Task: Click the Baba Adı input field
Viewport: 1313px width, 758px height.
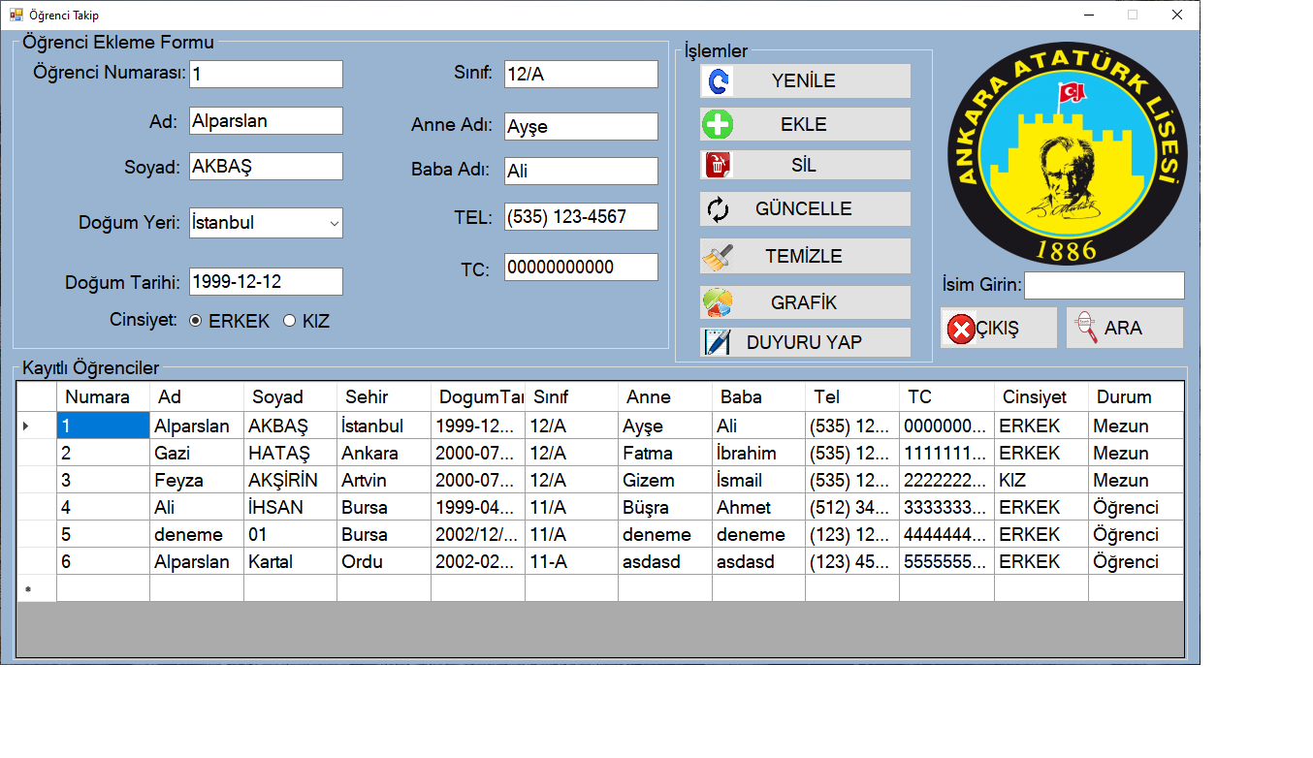Action: (x=581, y=172)
